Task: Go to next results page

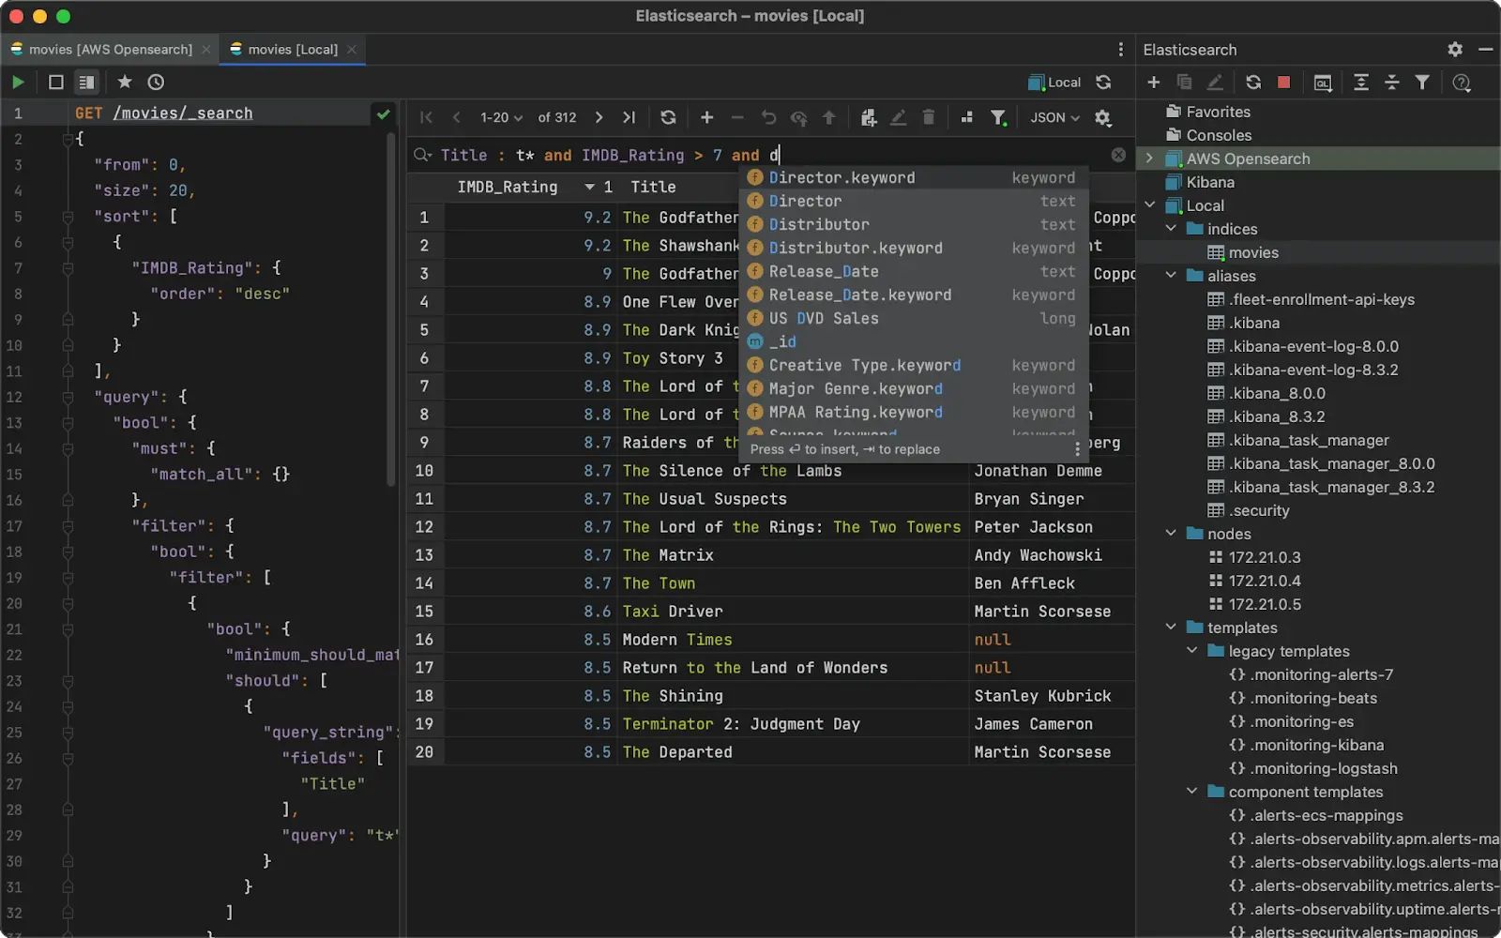Action: pyautogui.click(x=599, y=117)
